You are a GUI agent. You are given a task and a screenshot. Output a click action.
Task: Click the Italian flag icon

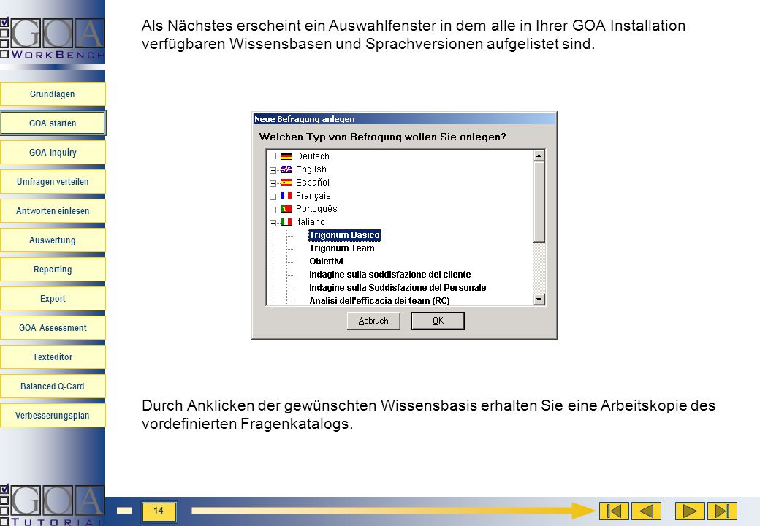[x=286, y=222]
